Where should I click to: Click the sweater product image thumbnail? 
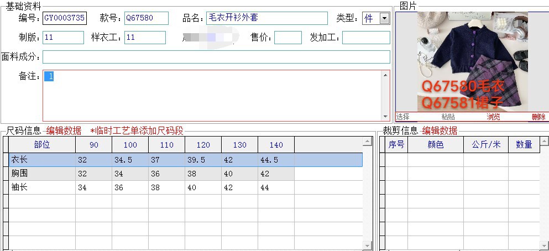click(x=472, y=61)
